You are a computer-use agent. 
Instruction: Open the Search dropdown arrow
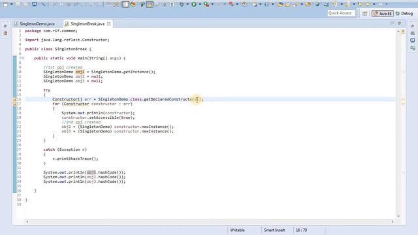click(x=302, y=5)
